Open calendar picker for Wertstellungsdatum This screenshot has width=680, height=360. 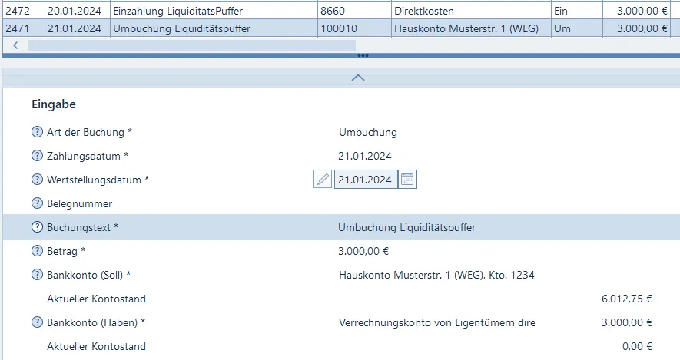(408, 180)
